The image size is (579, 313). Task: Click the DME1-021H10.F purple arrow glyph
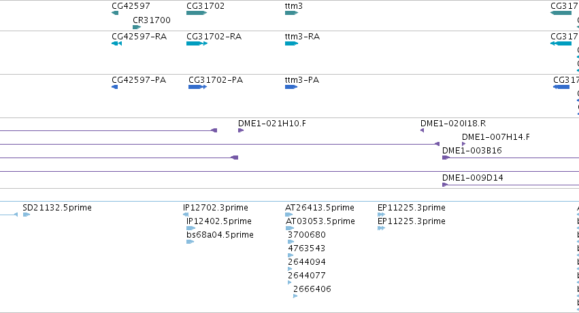pyautogui.click(x=241, y=130)
